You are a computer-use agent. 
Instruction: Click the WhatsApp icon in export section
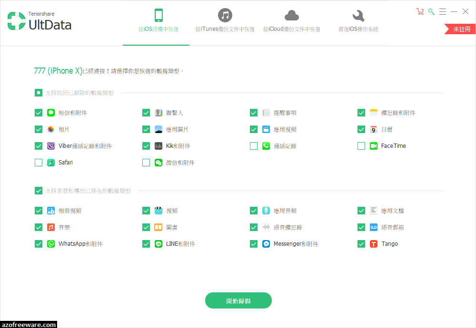[x=50, y=243]
